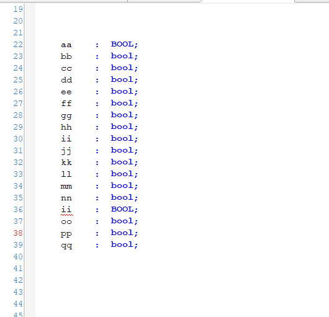Select the variable name kk
This screenshot has height=317, width=329.
(66, 163)
